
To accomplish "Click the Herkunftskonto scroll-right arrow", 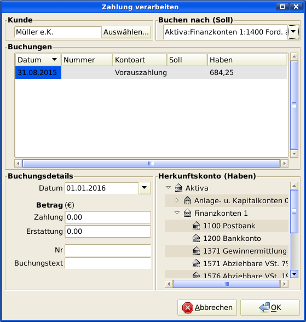I will coord(285,284).
